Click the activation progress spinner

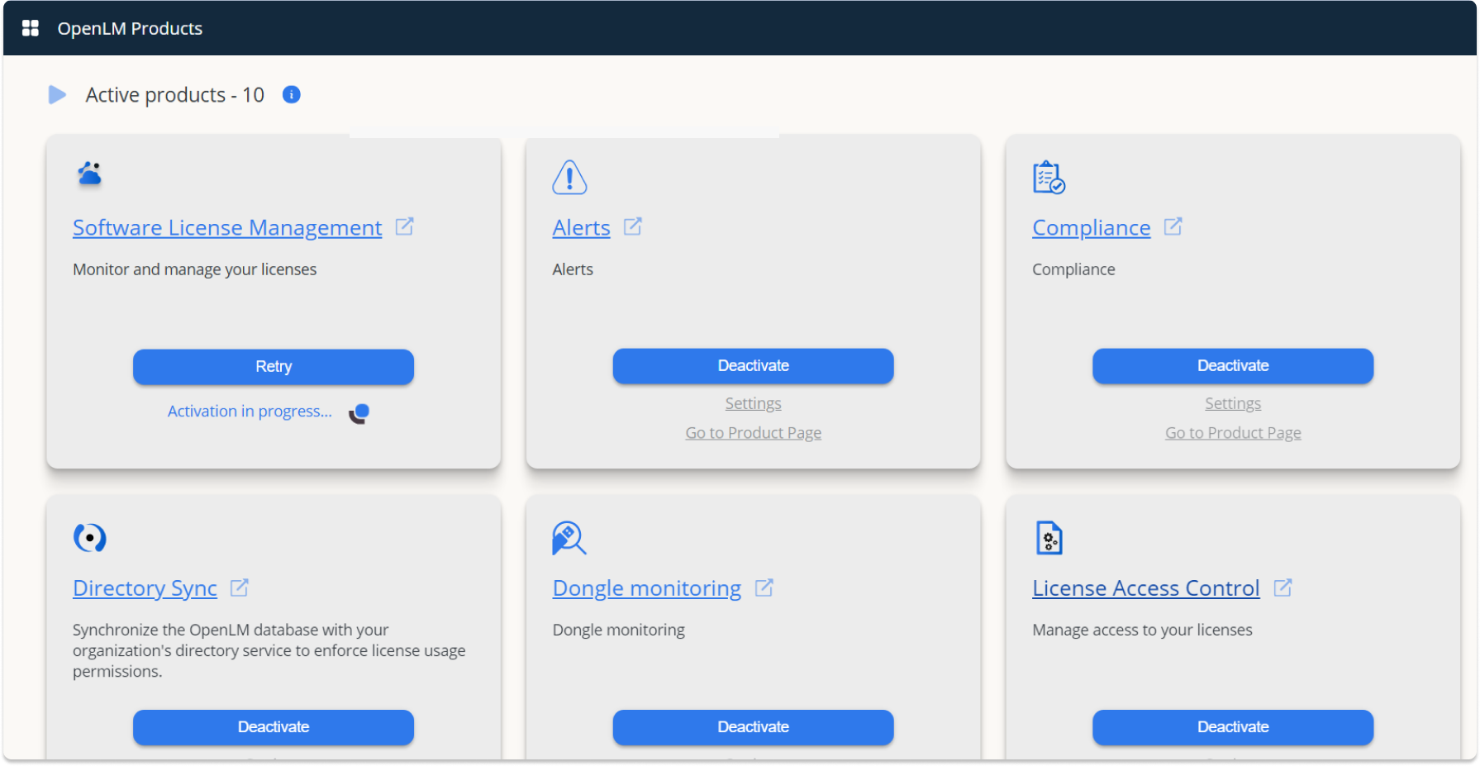pyautogui.click(x=359, y=412)
